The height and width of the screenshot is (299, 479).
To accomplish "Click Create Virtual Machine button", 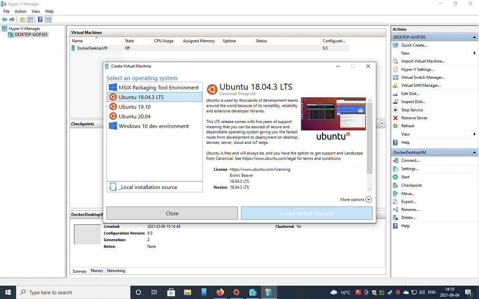I will click(x=307, y=213).
